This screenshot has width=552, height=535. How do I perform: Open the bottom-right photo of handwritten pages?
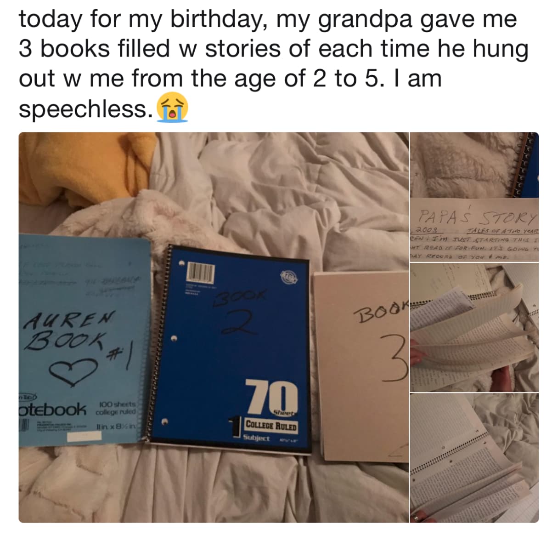pos(474,458)
